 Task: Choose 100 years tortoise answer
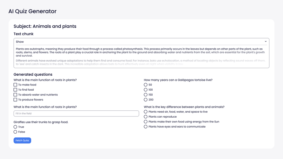point(146,90)
